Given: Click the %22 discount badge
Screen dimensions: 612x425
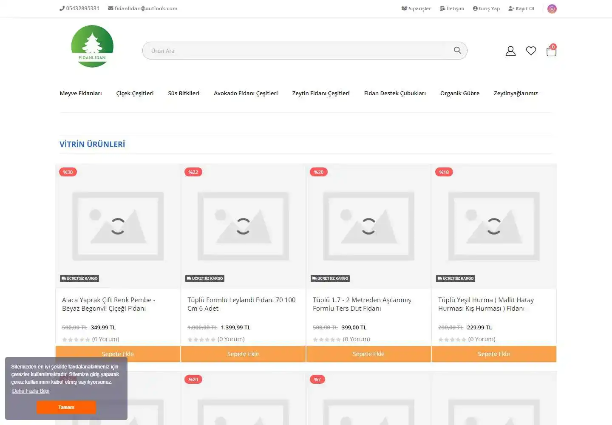Looking at the screenshot, I should 193,172.
